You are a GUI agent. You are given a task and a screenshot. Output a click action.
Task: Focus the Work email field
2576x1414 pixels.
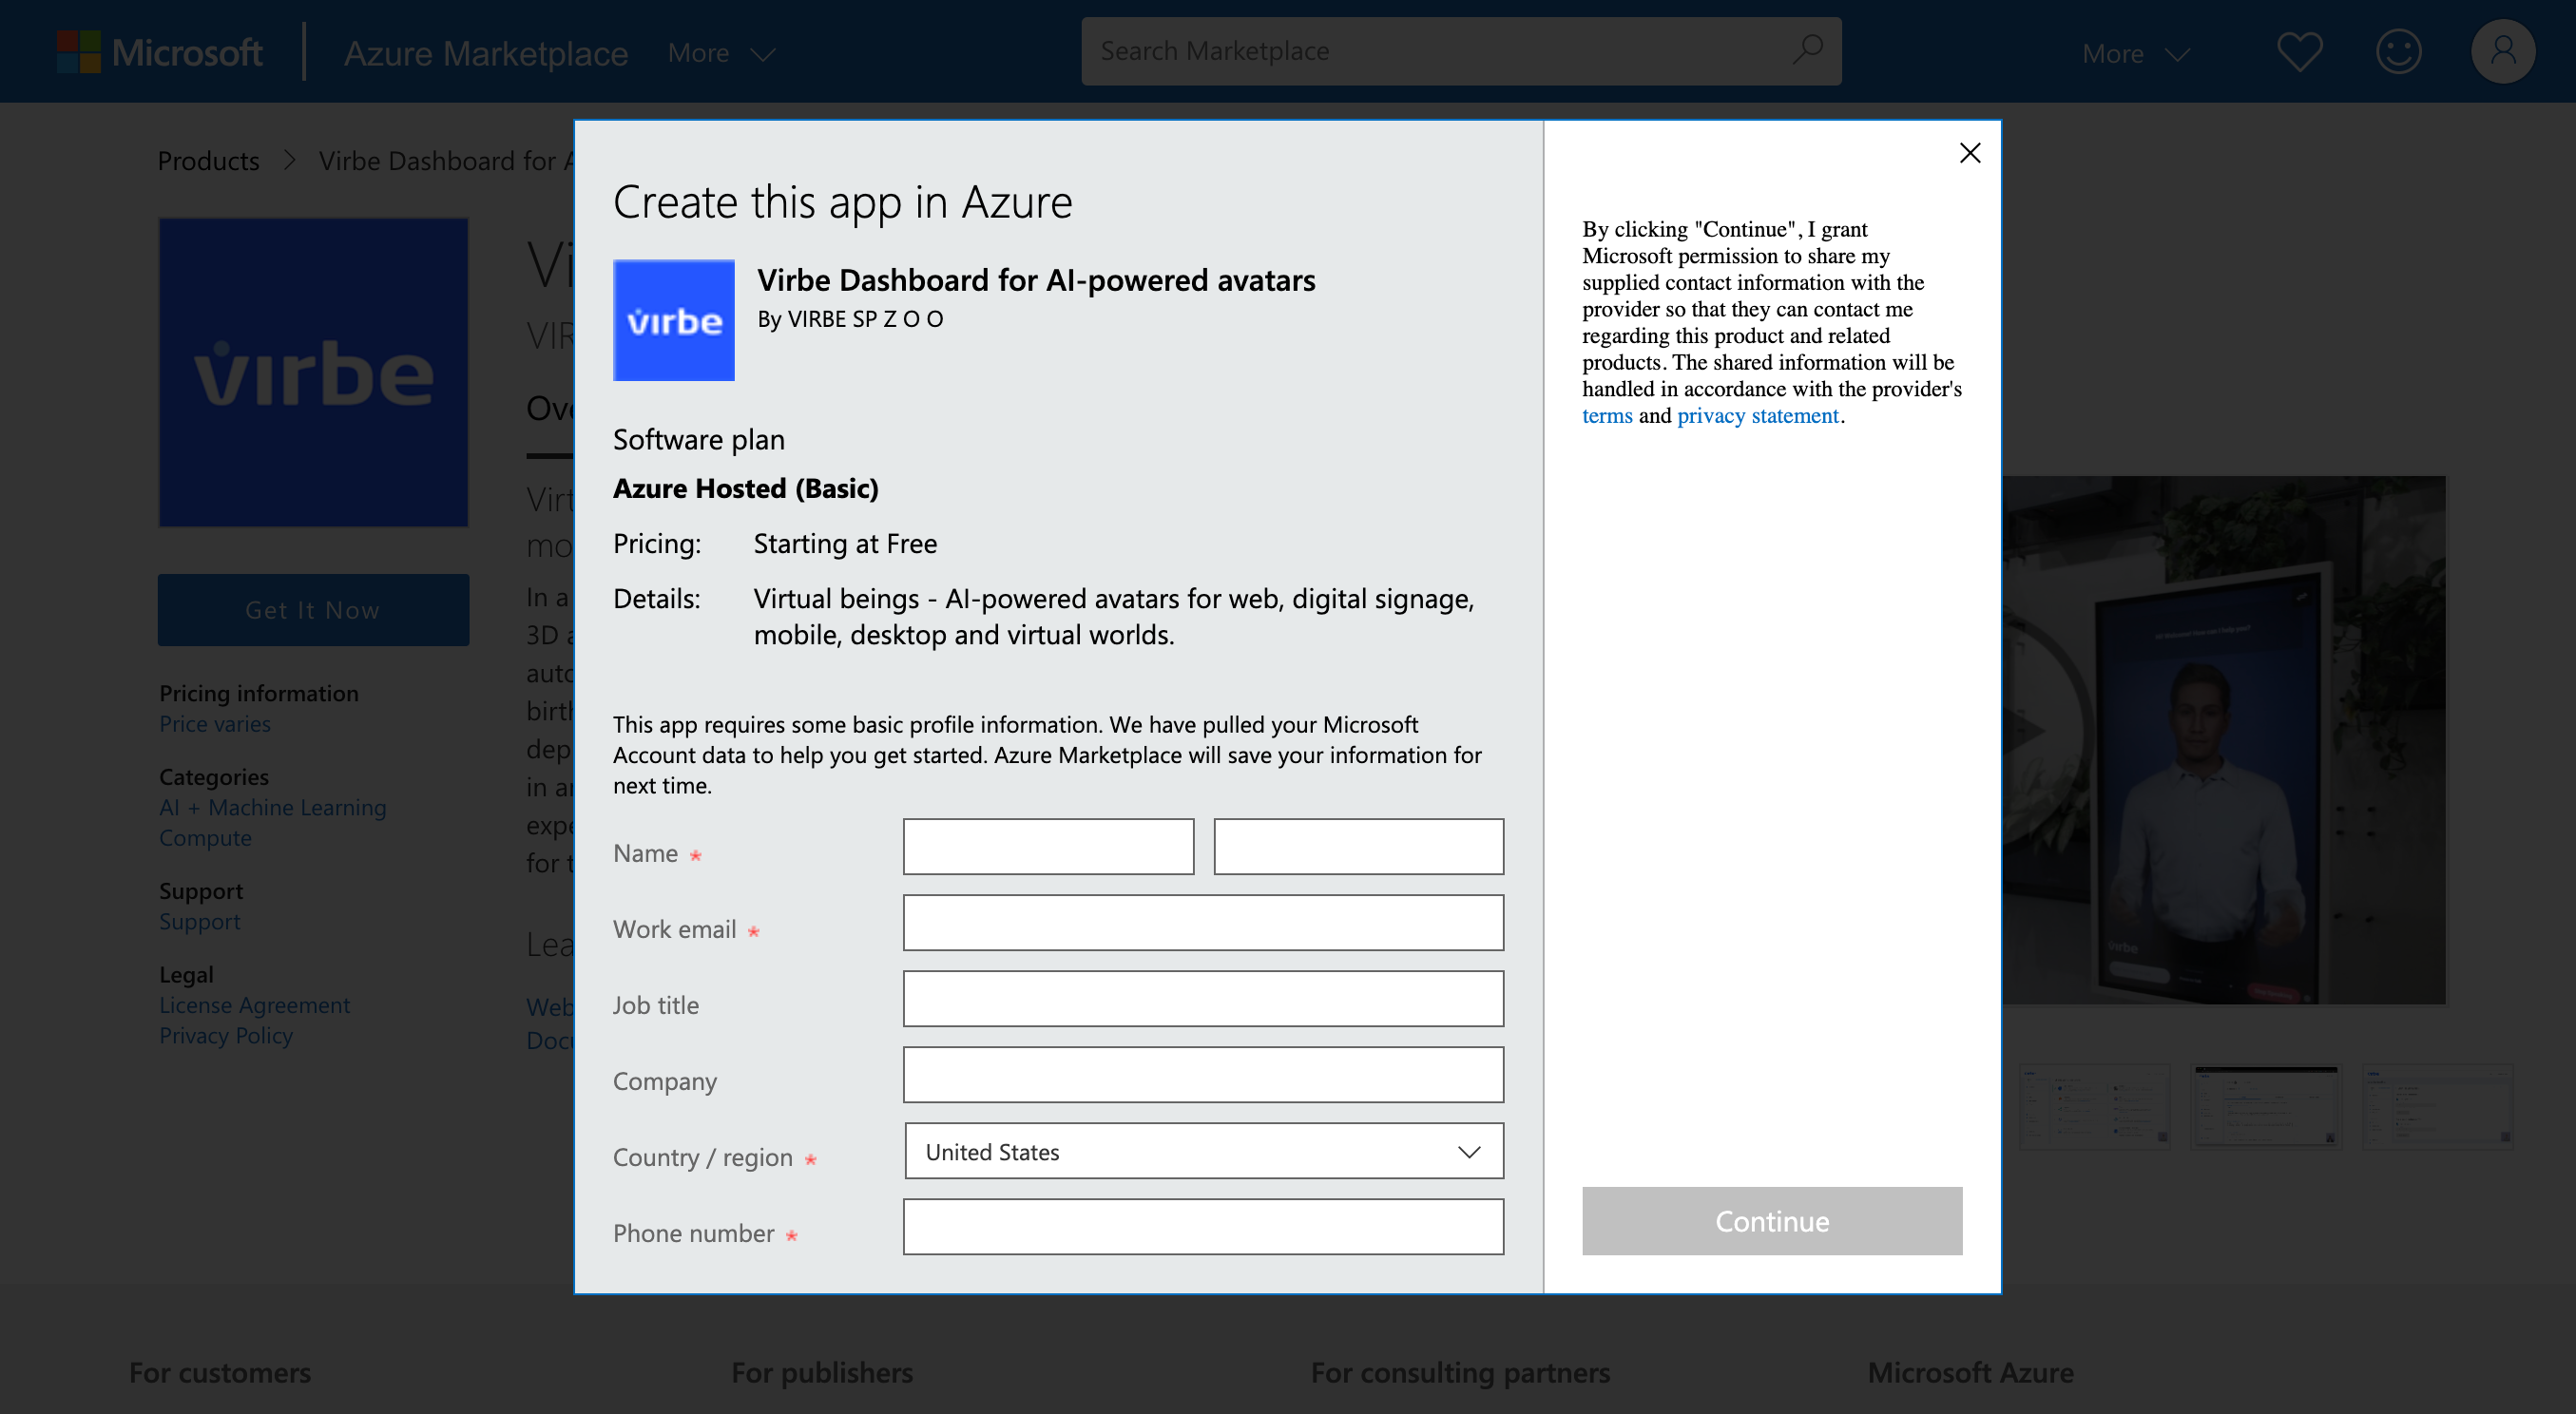click(1203, 922)
